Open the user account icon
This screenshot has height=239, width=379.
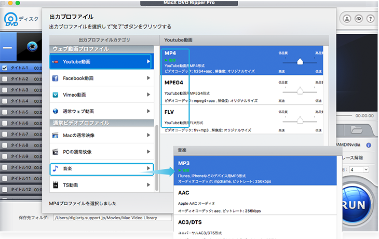[x=346, y=19]
